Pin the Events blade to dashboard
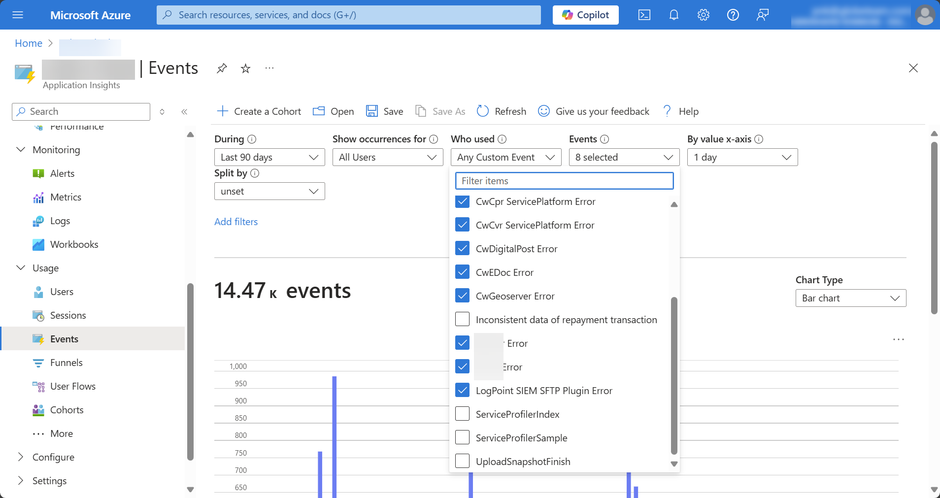This screenshot has width=940, height=498. pos(222,68)
